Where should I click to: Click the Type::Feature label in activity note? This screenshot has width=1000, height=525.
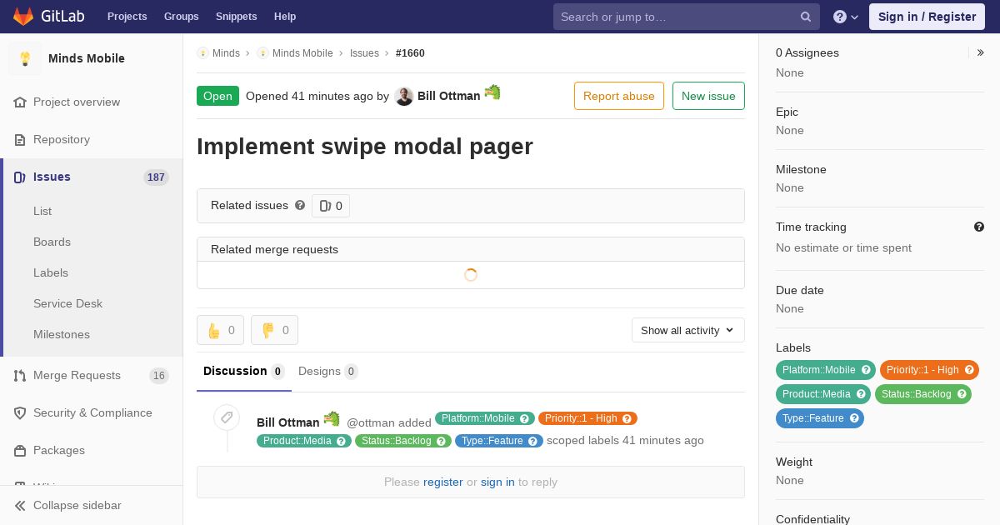[x=499, y=441]
